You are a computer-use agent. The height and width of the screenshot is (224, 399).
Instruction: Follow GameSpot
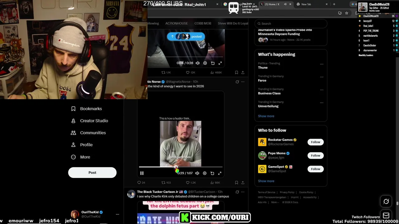coord(315,169)
